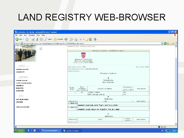184x138 pixels.
Task: Click the first quick launch taskbar icon
Action: [x=29, y=131]
